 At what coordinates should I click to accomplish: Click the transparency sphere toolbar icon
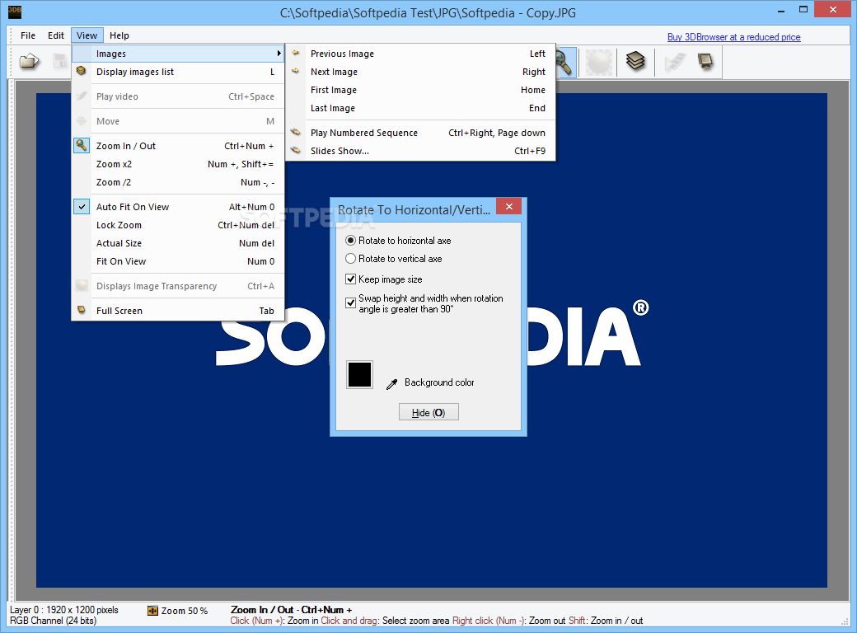(x=598, y=62)
